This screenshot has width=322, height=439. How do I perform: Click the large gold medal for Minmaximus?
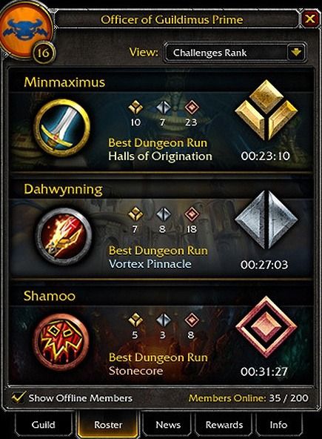266,110
